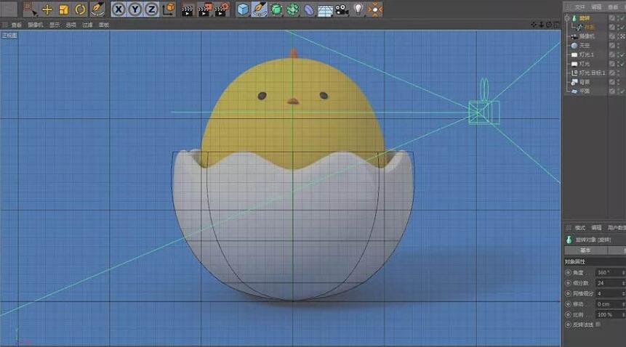This screenshot has height=347, width=626.
Task: Toggle the 灯光.1 enable checkmark
Action: click(x=623, y=55)
